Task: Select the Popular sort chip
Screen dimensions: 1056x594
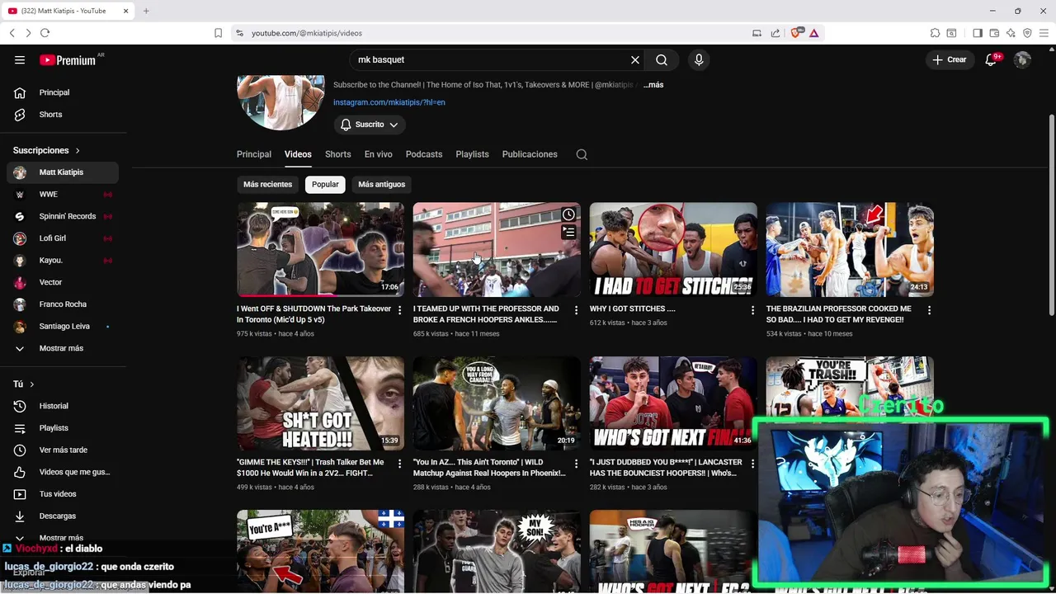Action: tap(325, 184)
